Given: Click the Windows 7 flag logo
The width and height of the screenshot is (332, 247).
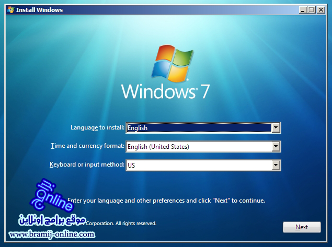Looking at the screenshot, I should tap(172, 63).
